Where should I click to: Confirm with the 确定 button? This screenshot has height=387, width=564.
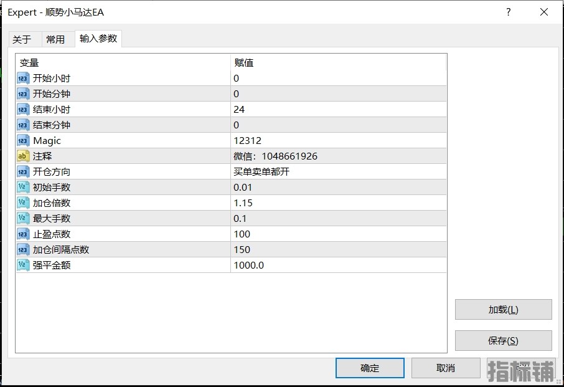pos(370,368)
